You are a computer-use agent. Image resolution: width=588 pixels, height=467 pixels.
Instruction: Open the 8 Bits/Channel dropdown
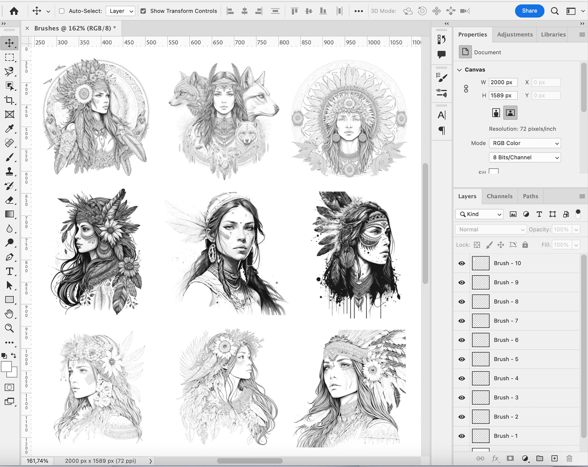pos(525,157)
